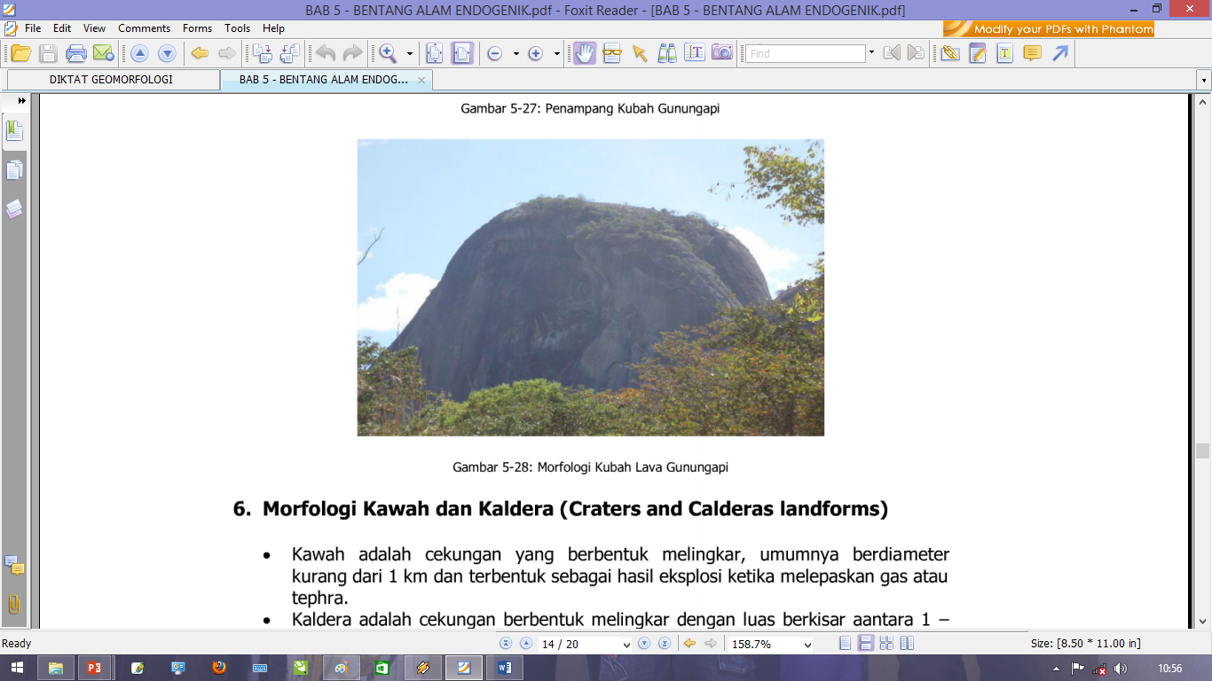
Task: Fit page to window icon
Action: [434, 53]
